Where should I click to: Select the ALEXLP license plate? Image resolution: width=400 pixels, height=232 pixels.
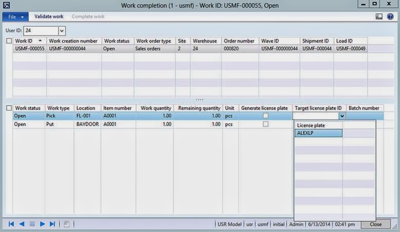(318, 133)
